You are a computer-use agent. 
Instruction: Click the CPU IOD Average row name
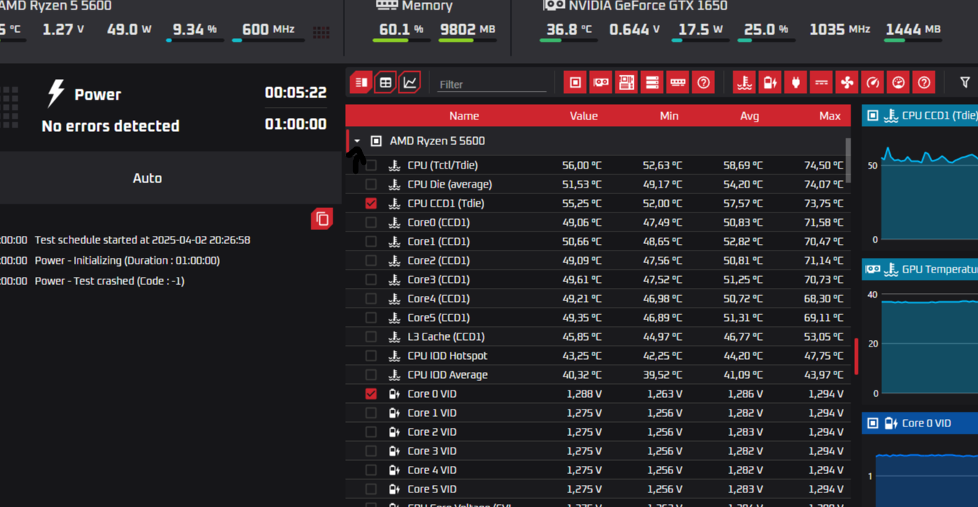pos(447,375)
